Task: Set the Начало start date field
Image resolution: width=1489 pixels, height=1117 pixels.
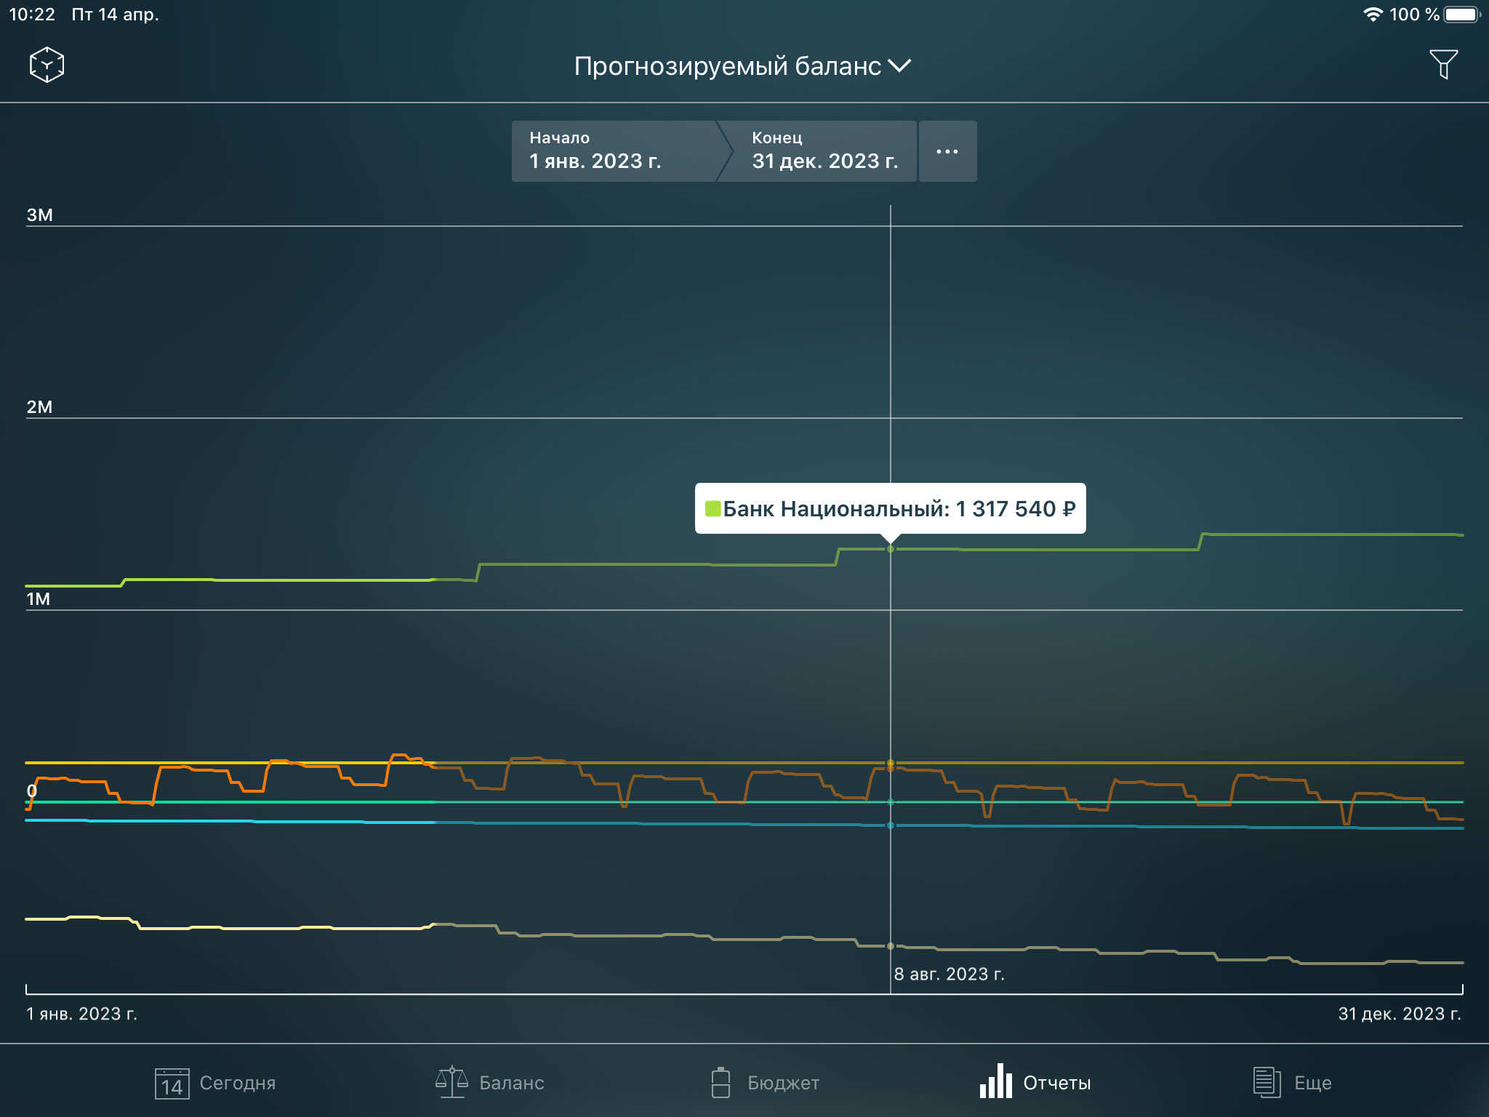Action: (617, 151)
